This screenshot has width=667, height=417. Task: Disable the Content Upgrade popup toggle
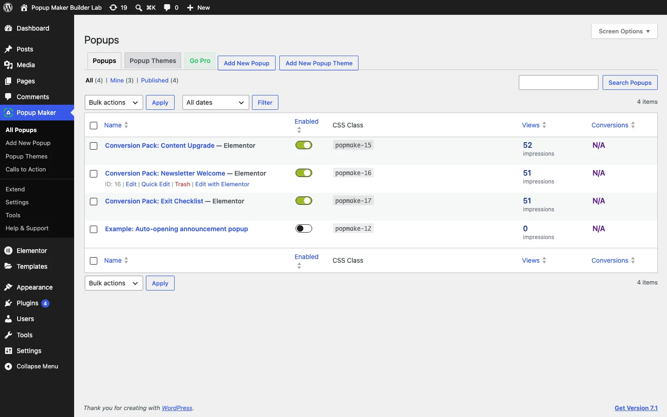304,145
